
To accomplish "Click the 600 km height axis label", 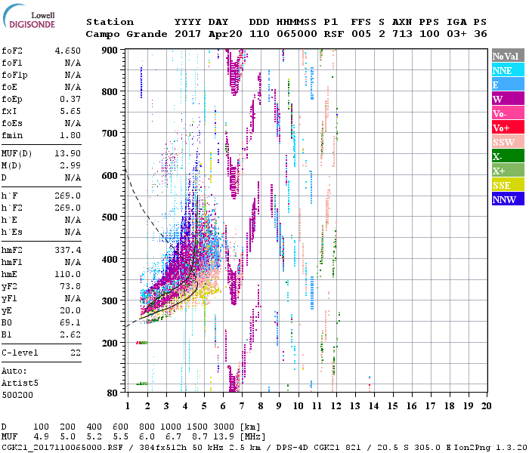I will (x=110, y=176).
